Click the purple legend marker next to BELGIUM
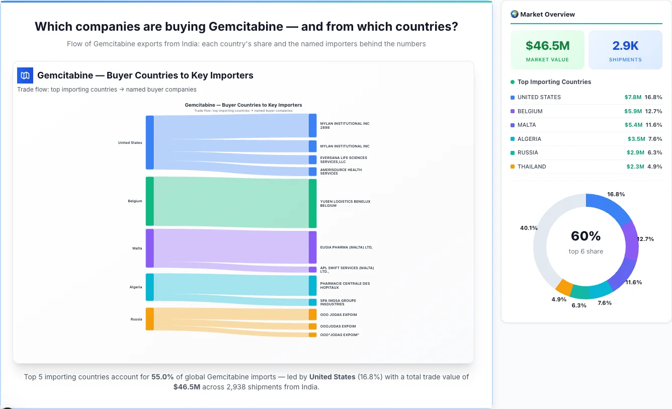 click(x=513, y=111)
